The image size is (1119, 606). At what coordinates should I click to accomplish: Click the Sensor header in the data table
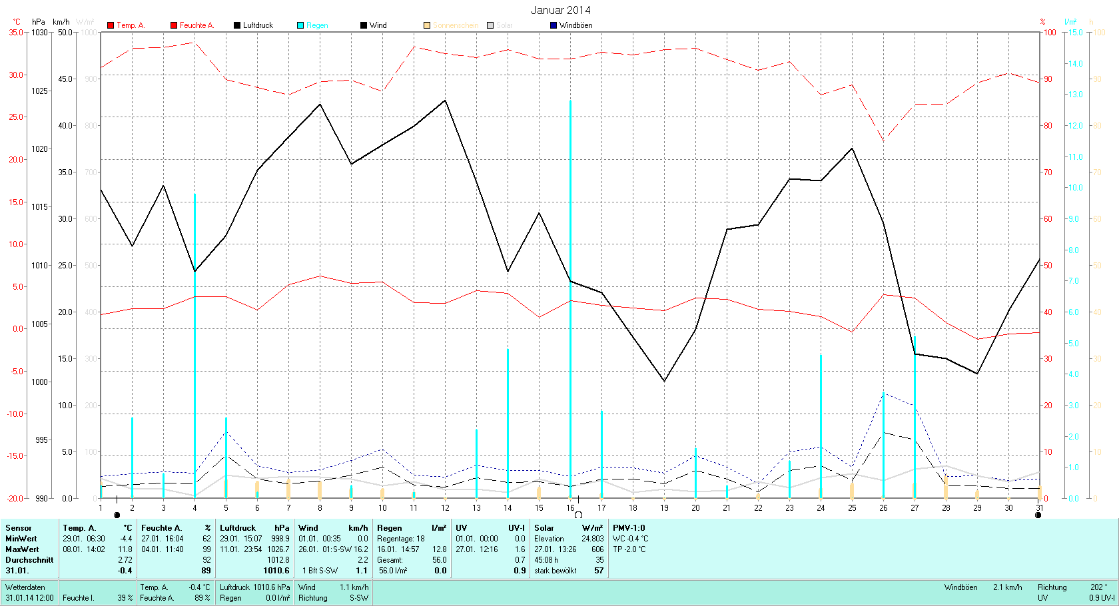19,528
